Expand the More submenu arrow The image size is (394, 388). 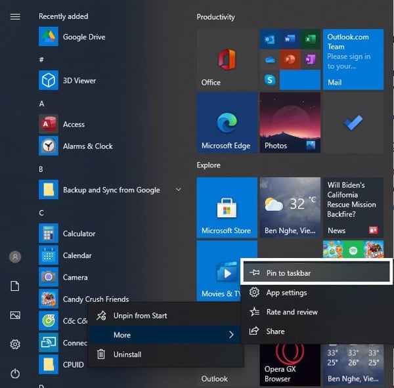click(231, 335)
